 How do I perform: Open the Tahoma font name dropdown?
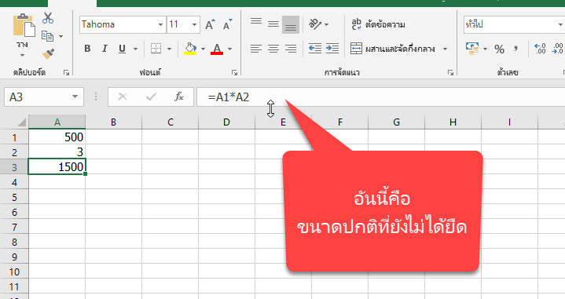point(160,25)
